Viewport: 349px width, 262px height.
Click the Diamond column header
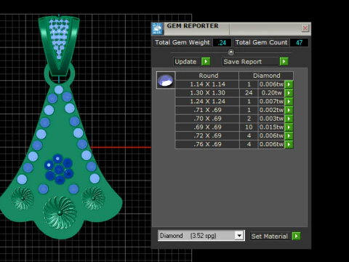pos(266,76)
